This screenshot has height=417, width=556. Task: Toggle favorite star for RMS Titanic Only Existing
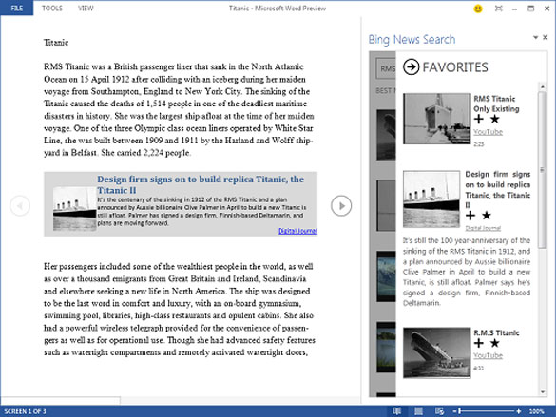pyautogui.click(x=494, y=119)
